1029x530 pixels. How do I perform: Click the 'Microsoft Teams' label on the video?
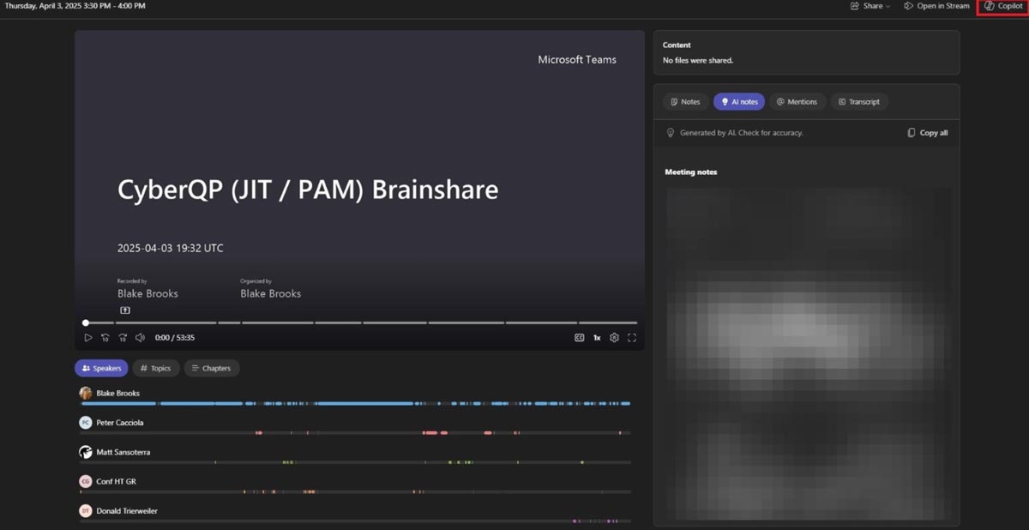coord(577,60)
